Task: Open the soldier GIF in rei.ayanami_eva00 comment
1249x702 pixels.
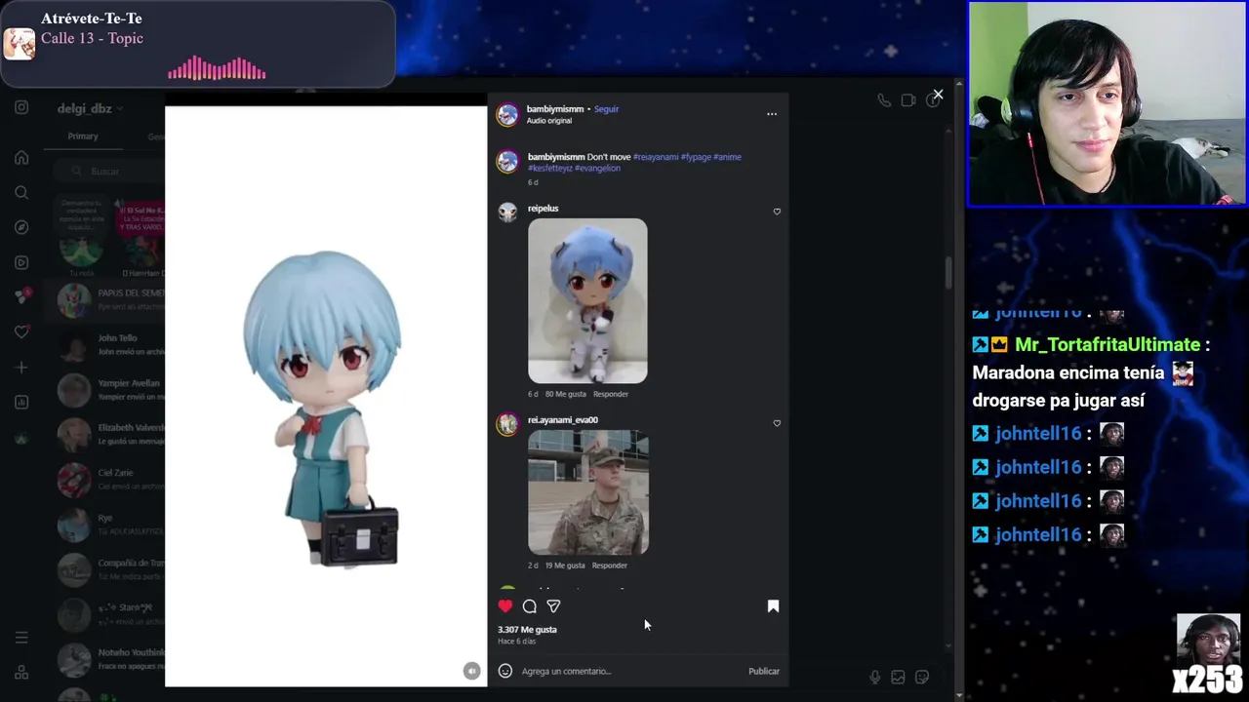Action: tap(588, 492)
